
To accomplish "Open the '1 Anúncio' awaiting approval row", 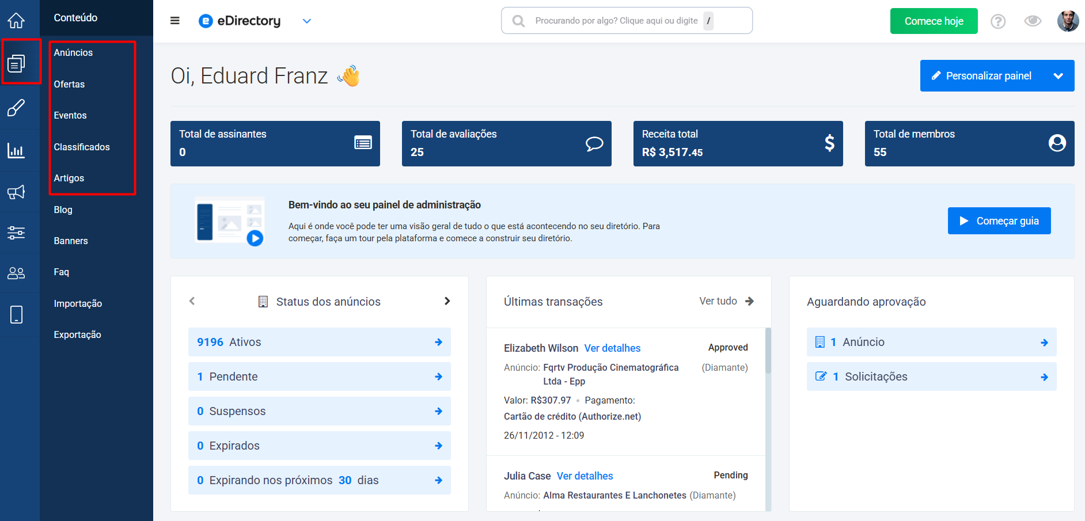I will tap(932, 342).
